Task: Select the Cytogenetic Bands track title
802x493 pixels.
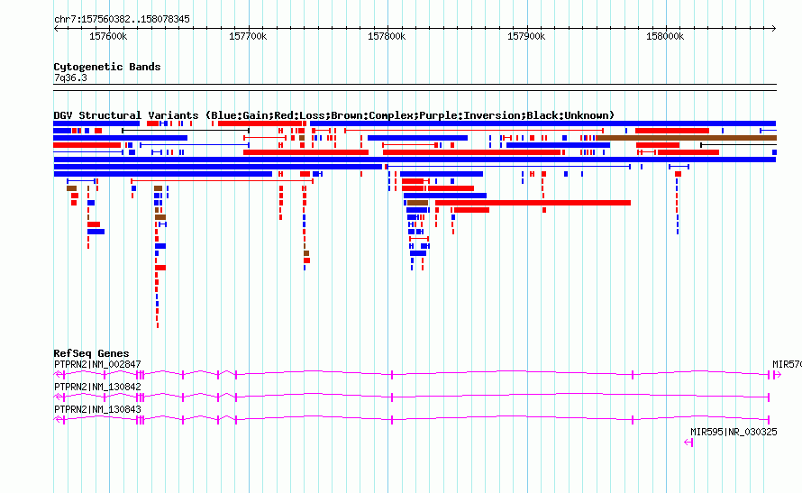Action: click(x=107, y=67)
